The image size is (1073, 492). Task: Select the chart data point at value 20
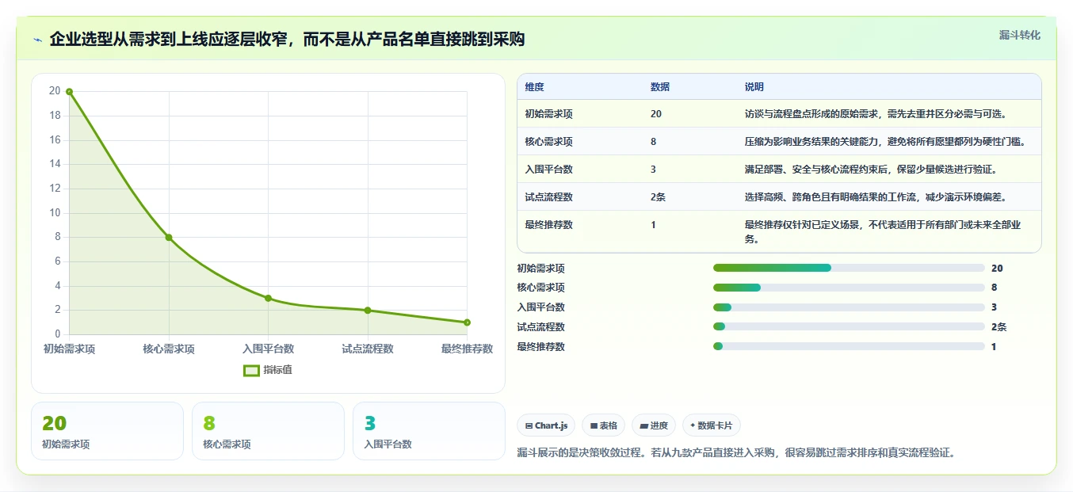[x=70, y=92]
